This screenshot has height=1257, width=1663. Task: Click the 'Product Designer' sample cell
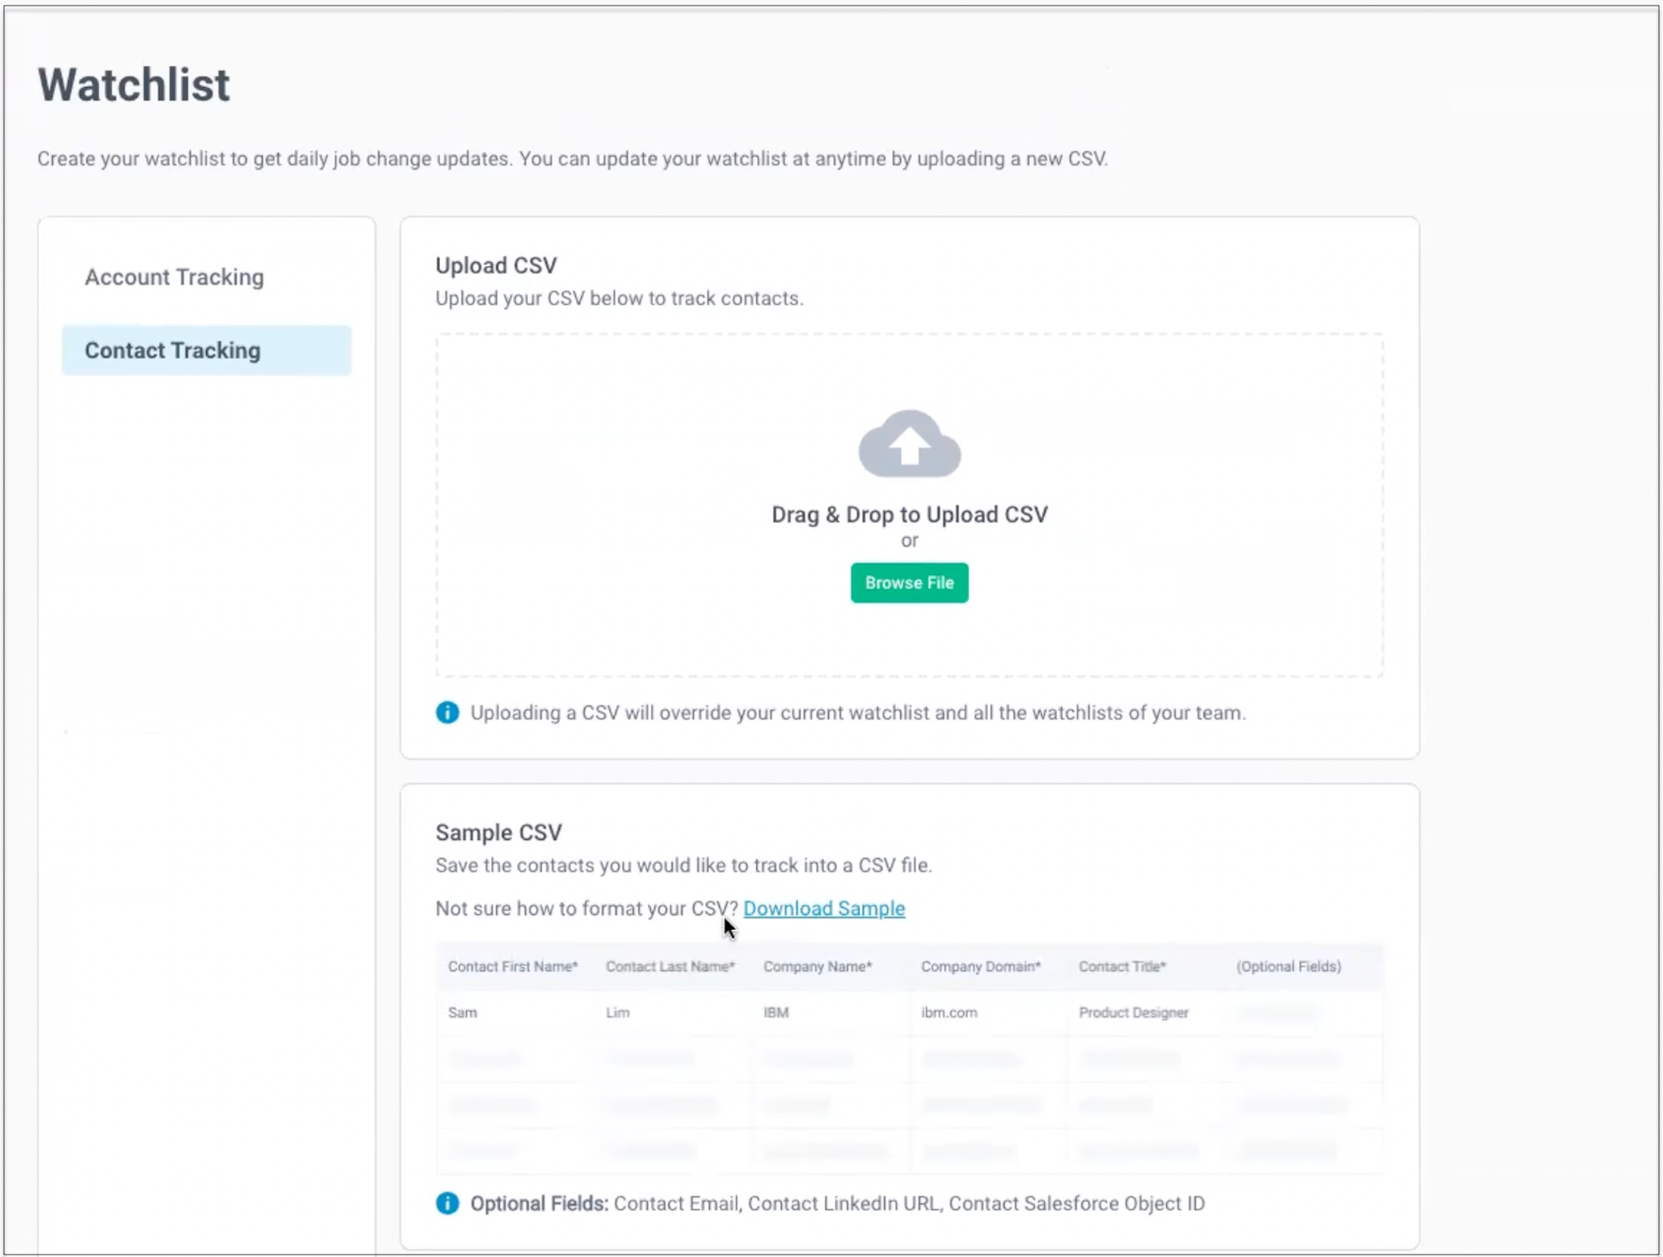click(1133, 1012)
